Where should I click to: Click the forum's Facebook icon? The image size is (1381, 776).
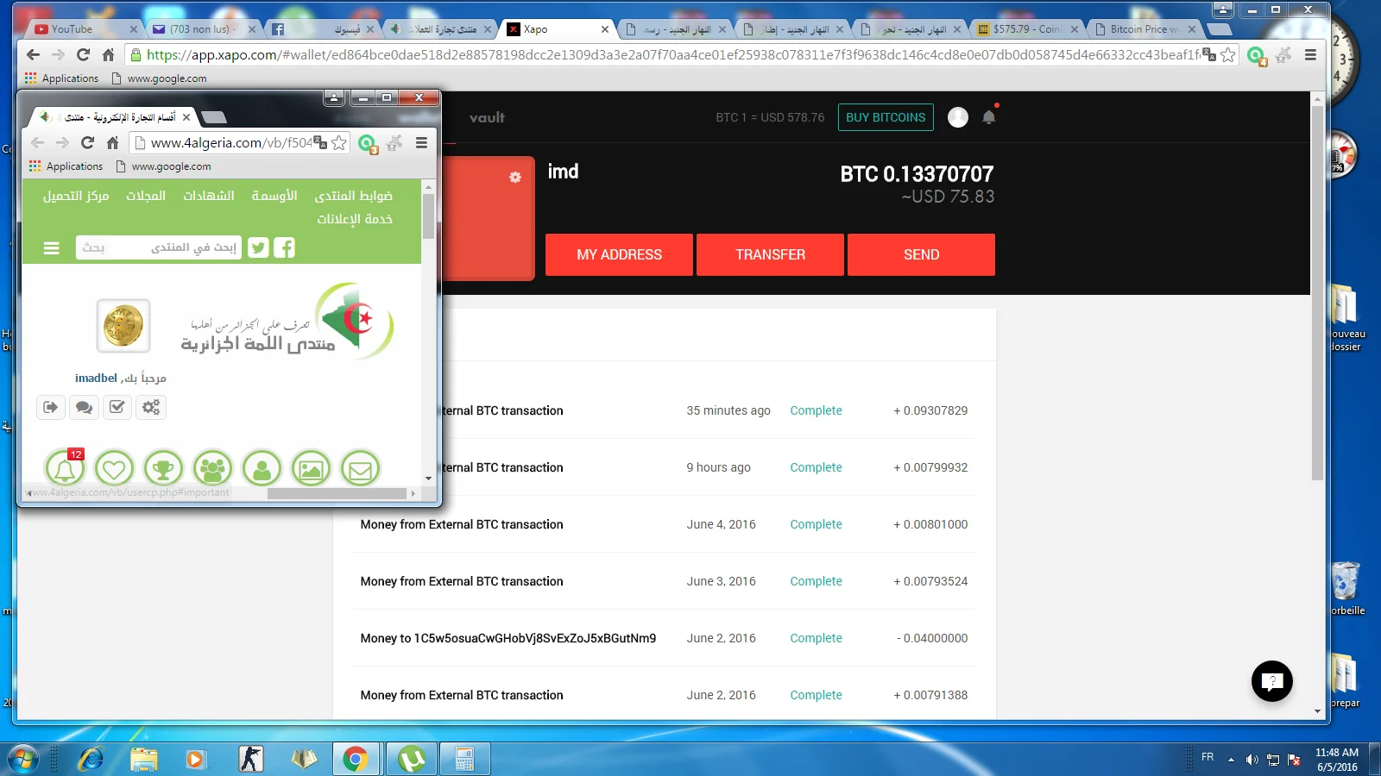[x=284, y=248]
